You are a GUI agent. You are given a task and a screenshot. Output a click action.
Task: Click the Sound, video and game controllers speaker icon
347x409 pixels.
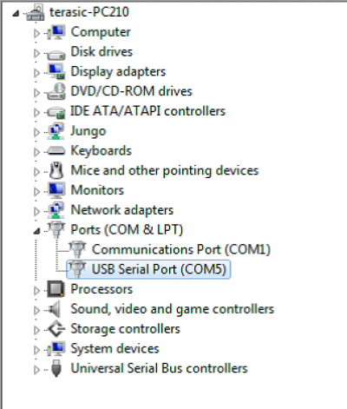click(55, 309)
